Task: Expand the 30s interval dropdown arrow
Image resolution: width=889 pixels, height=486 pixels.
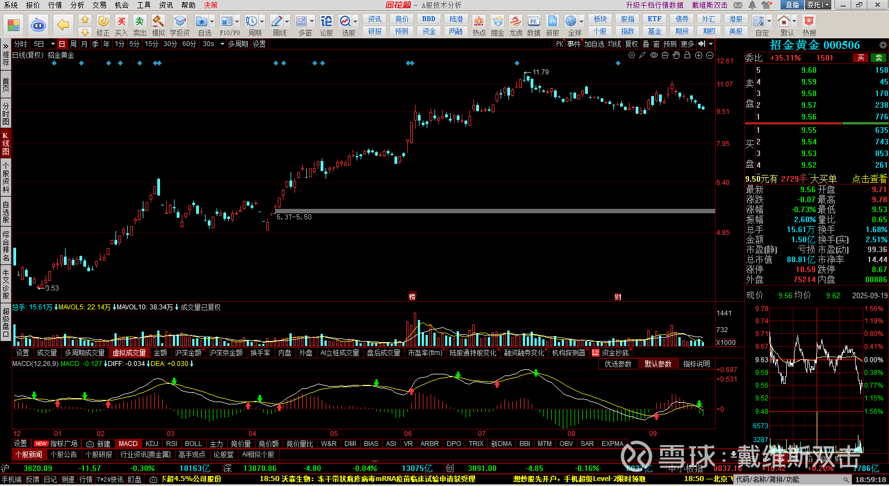Action: click(x=222, y=44)
